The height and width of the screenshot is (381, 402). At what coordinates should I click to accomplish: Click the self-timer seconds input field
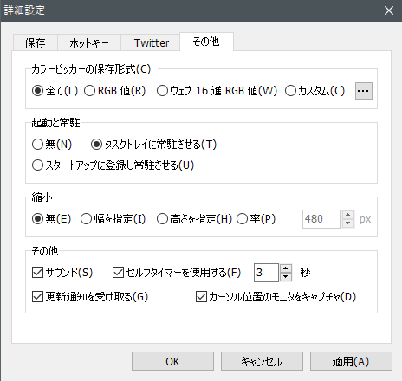click(266, 273)
